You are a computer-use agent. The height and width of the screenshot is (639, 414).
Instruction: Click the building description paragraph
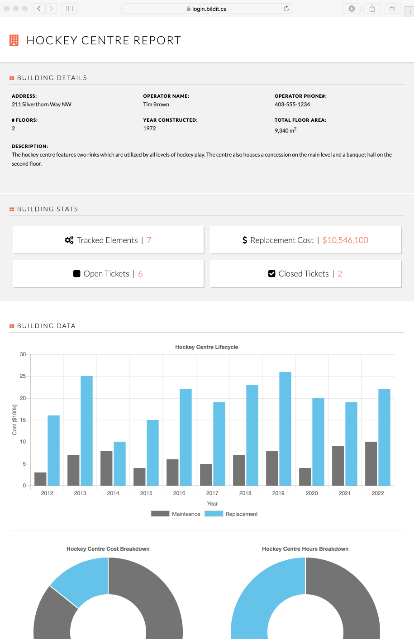[202, 159]
